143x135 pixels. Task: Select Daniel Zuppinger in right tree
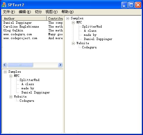(x=98, y=39)
